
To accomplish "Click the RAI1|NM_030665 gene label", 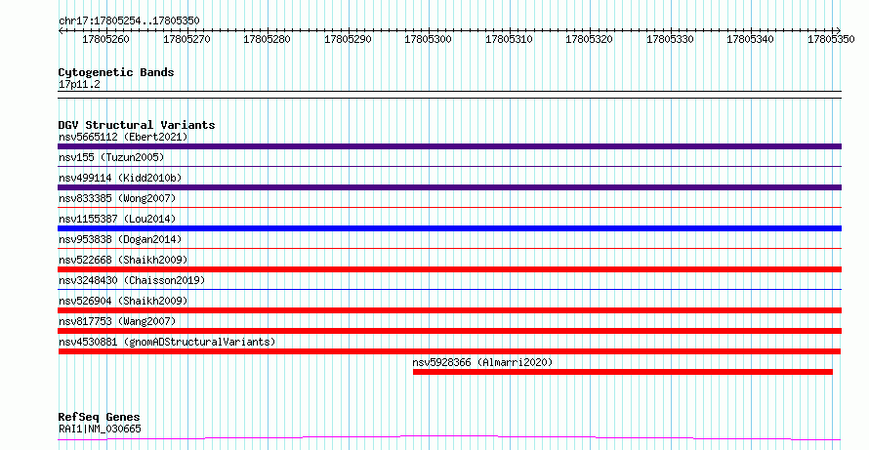I will point(100,429).
